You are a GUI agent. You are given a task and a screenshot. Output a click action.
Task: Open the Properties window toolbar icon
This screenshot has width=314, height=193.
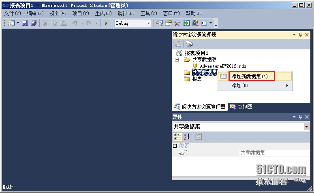tap(169, 23)
